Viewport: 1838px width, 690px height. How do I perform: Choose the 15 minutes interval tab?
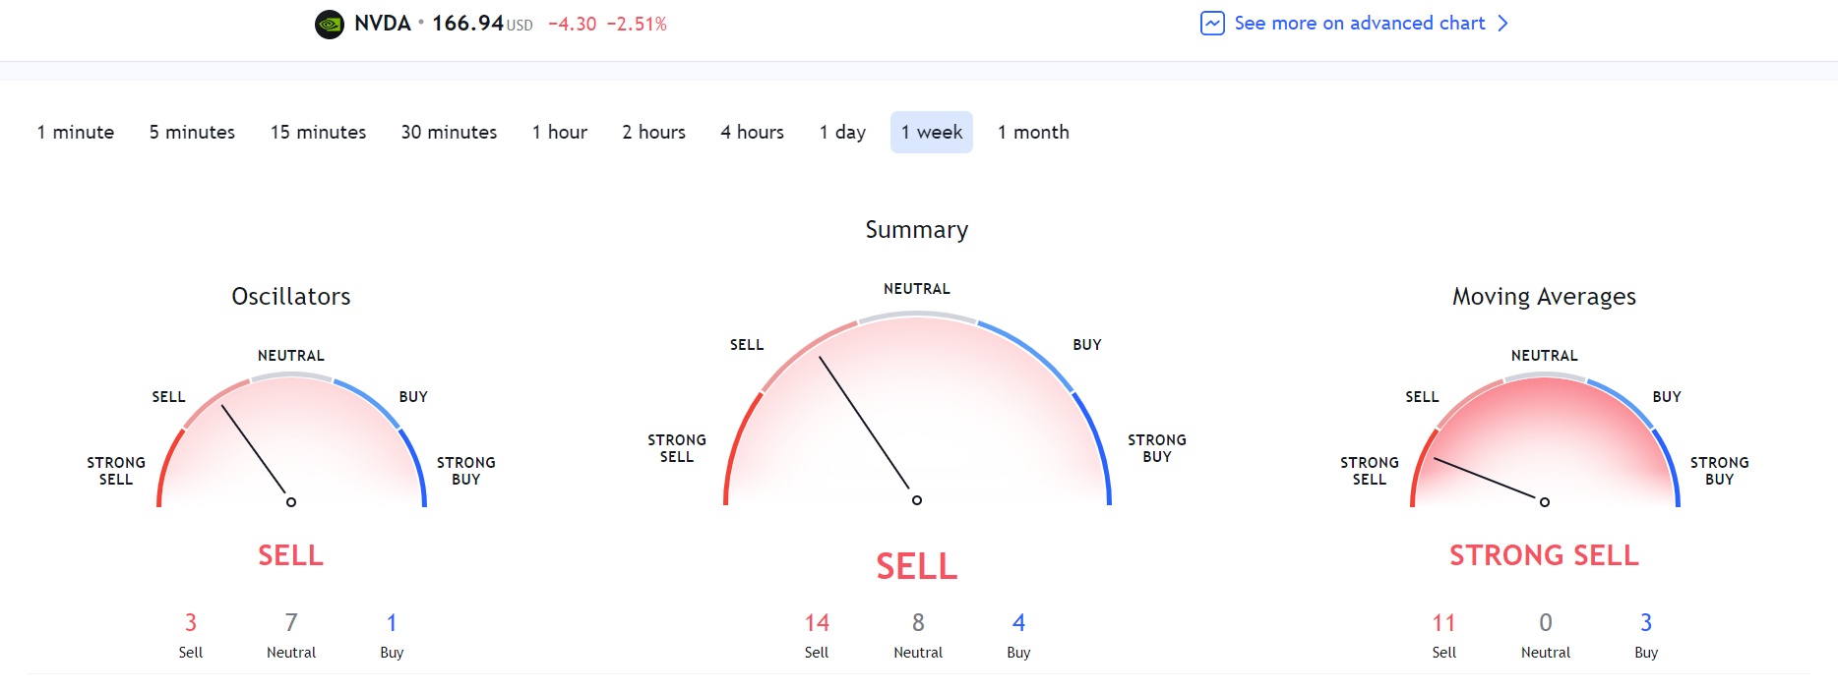(x=318, y=133)
